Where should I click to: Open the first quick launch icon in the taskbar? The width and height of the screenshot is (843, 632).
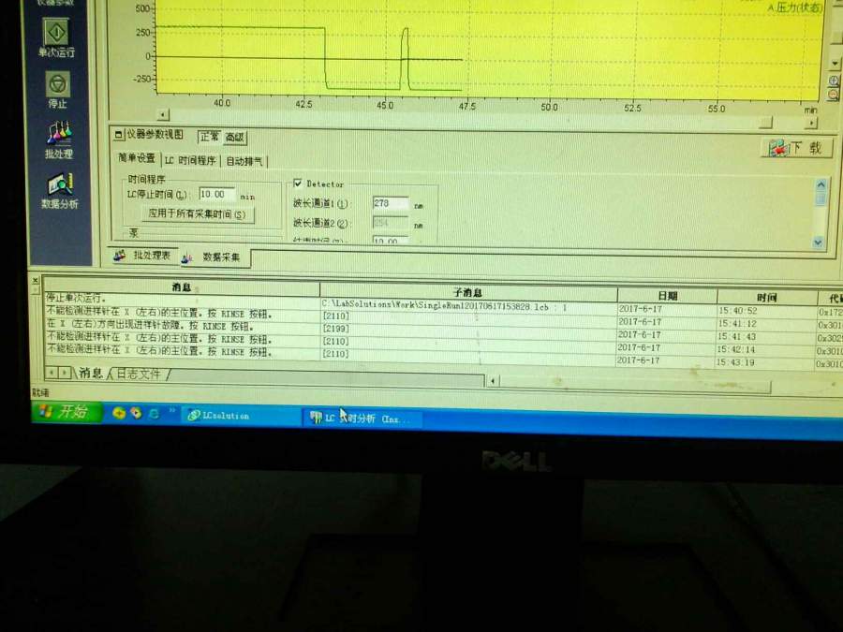(x=119, y=413)
